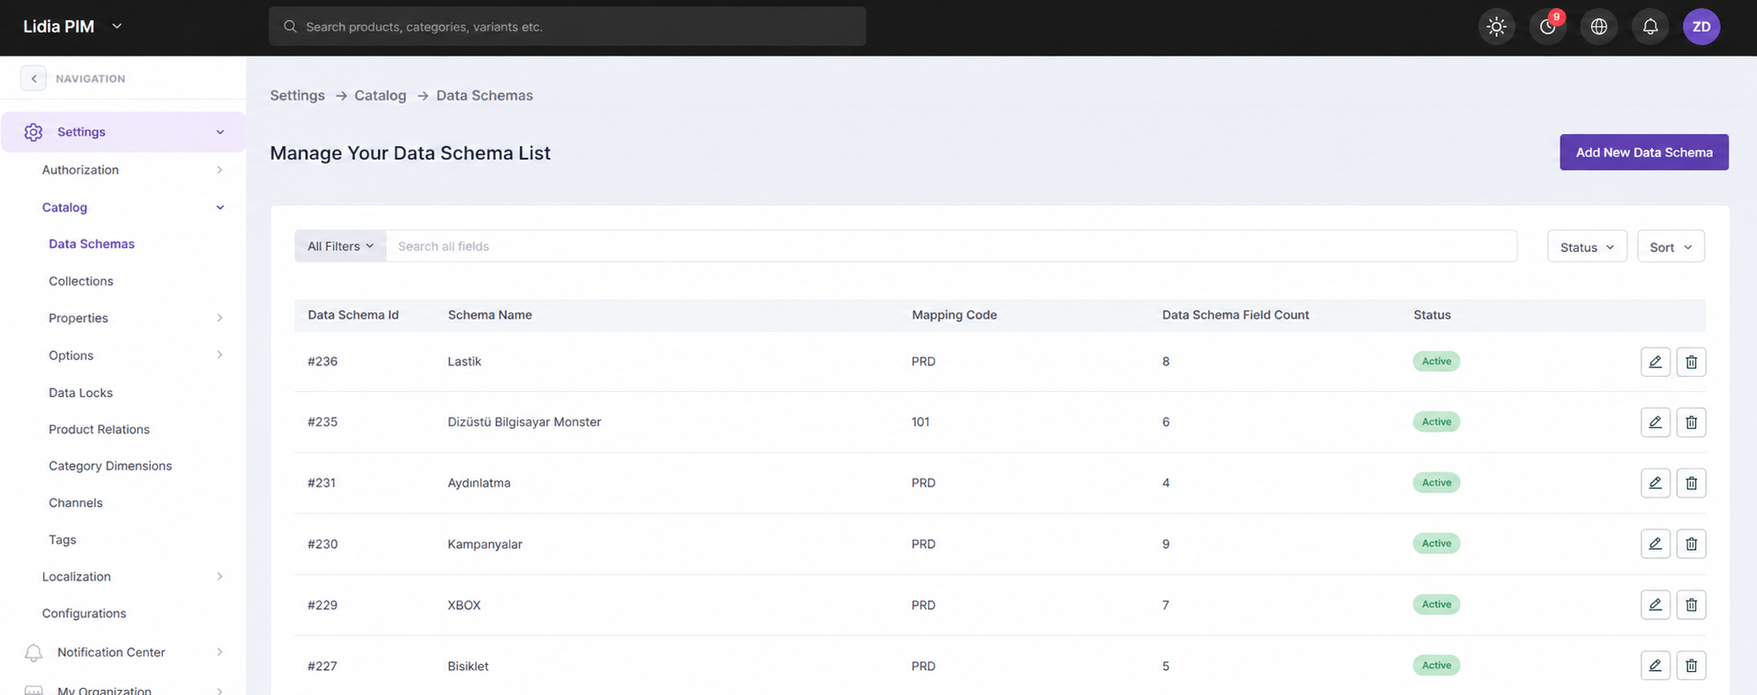
Task: Click the Search all fields input
Action: click(951, 247)
